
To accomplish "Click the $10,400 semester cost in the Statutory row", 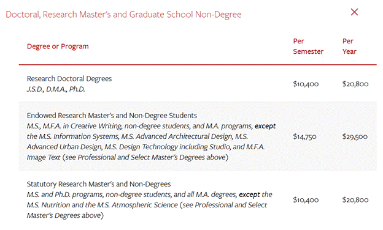I will click(x=306, y=200).
